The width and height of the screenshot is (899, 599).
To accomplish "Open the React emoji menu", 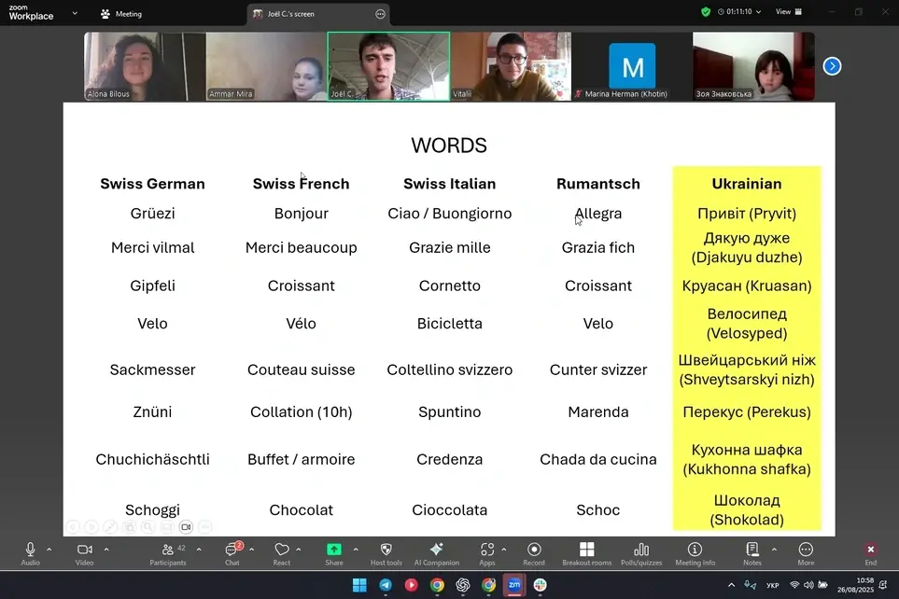I will tap(282, 550).
